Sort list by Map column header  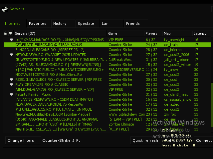coord(177,33)
